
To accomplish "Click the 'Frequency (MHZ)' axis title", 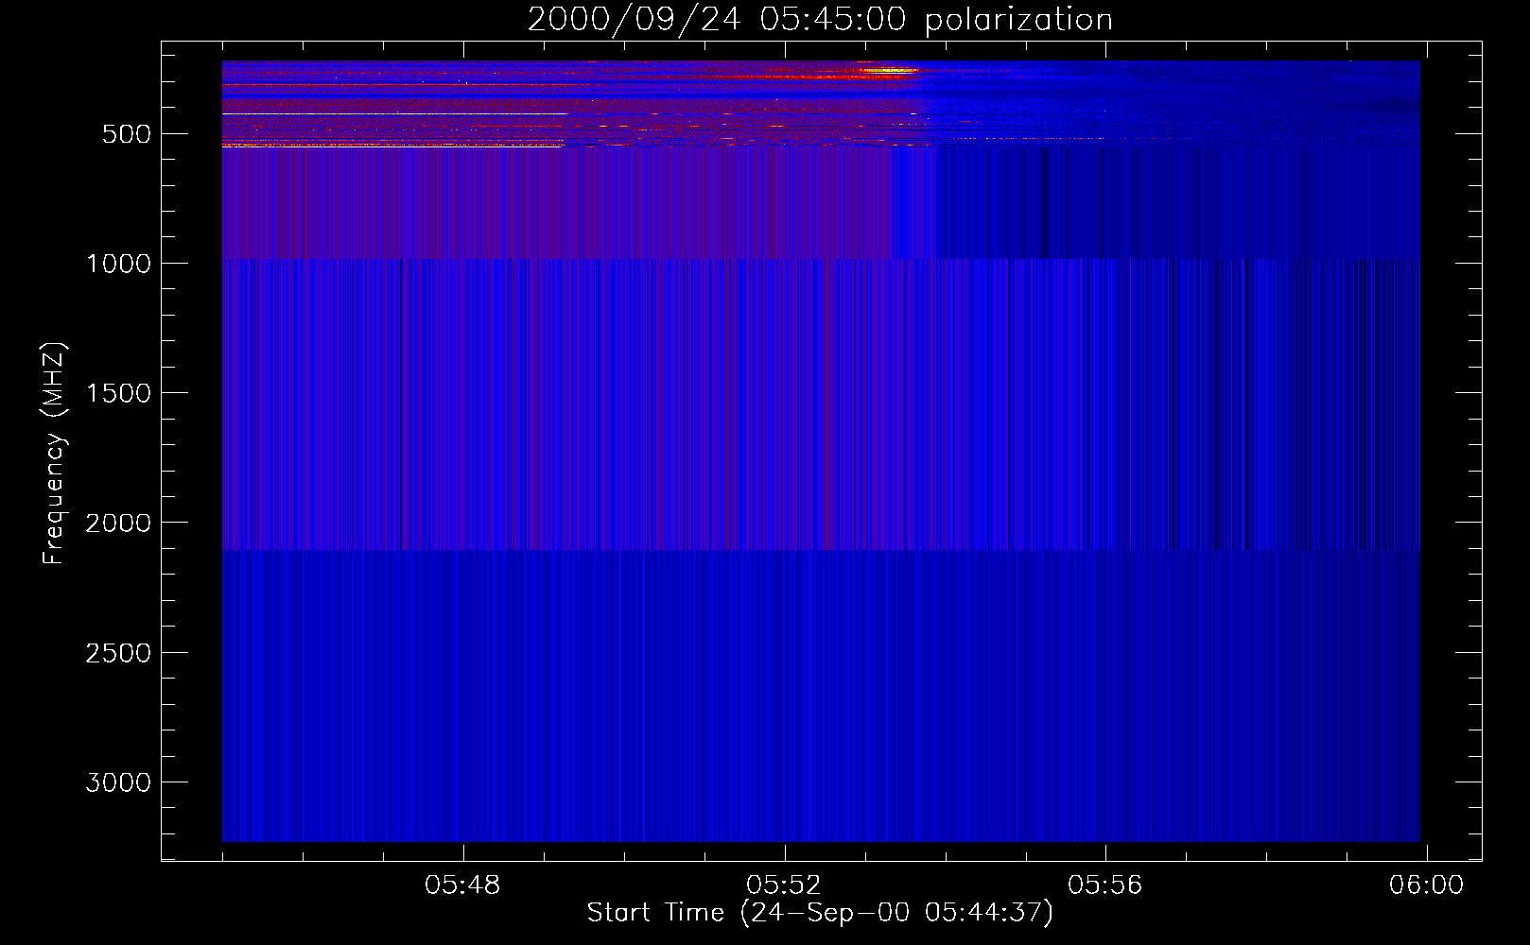I will point(54,454).
